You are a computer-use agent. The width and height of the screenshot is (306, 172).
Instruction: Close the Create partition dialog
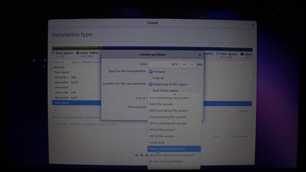(200, 55)
